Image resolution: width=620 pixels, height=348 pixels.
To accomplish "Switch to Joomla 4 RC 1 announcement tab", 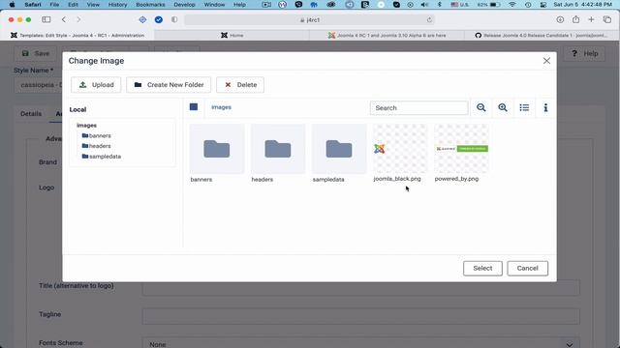I will point(387,35).
